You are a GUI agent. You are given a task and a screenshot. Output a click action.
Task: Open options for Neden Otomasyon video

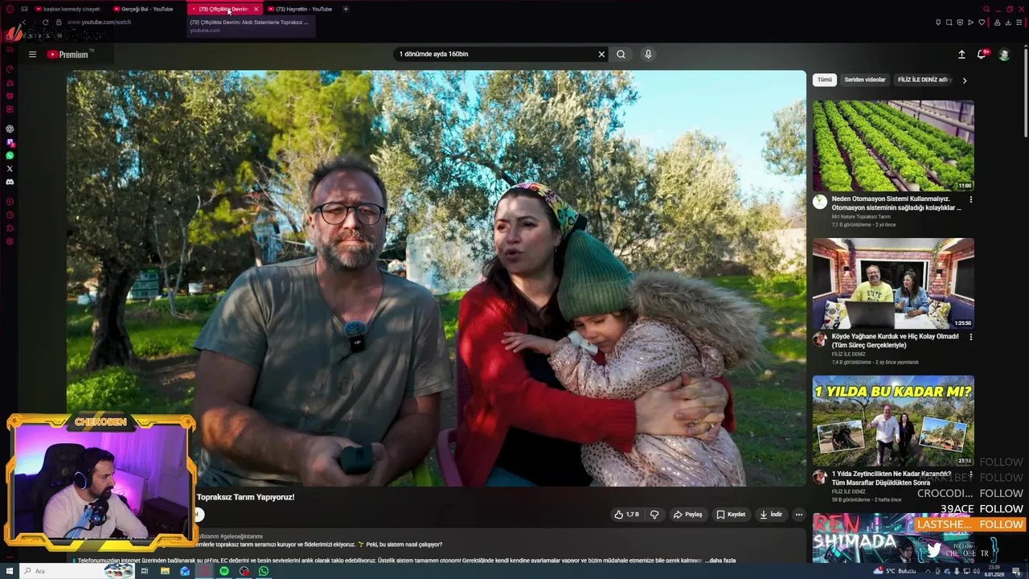click(970, 199)
